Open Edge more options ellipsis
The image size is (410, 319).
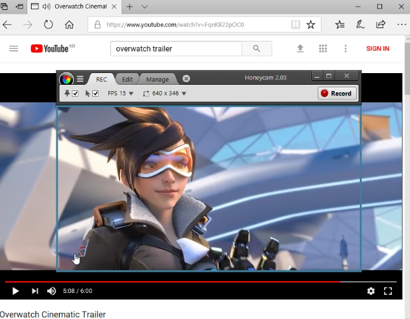pos(401,25)
